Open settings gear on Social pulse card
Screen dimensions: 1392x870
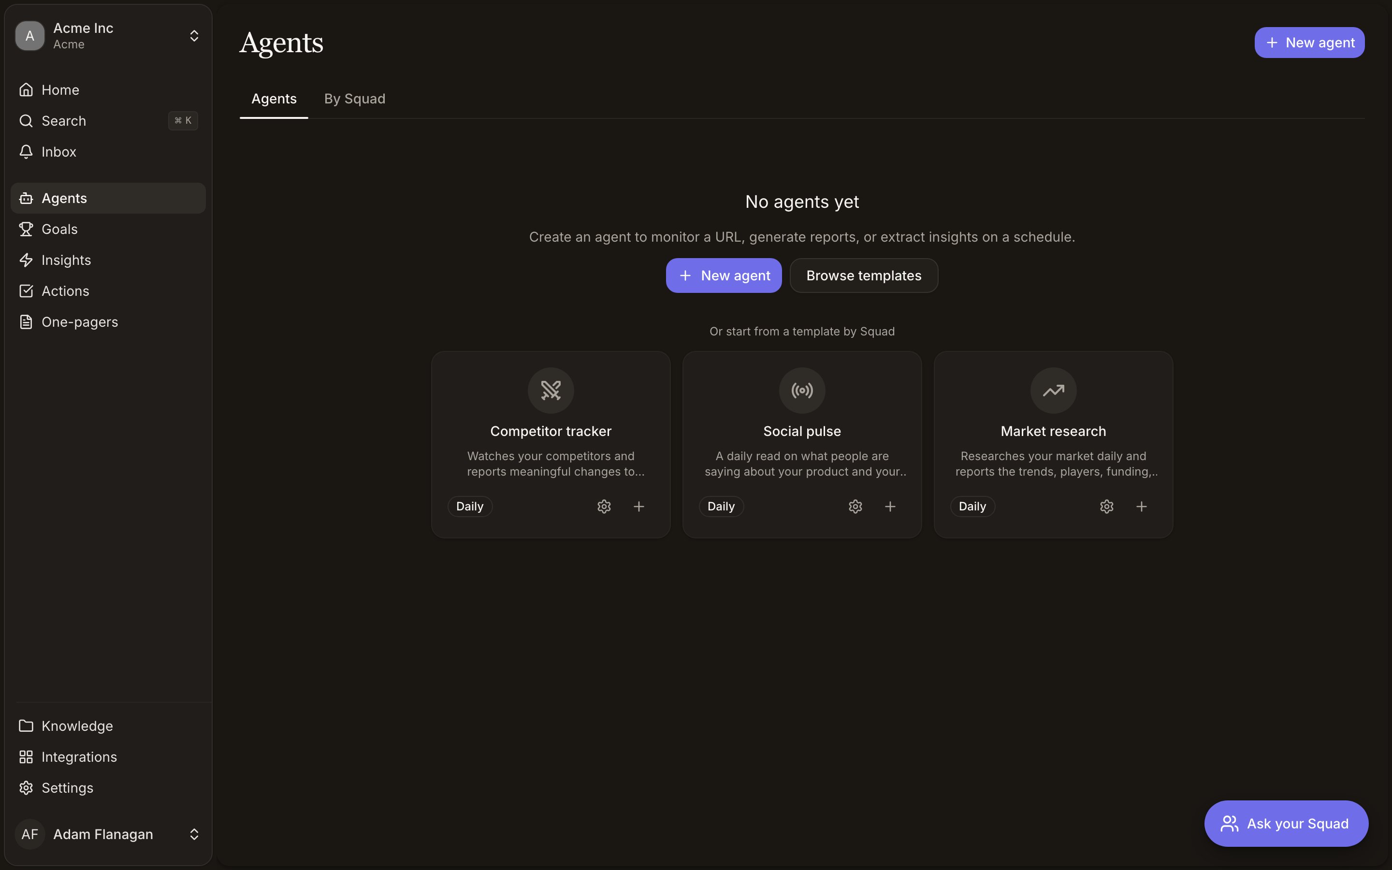tap(855, 507)
